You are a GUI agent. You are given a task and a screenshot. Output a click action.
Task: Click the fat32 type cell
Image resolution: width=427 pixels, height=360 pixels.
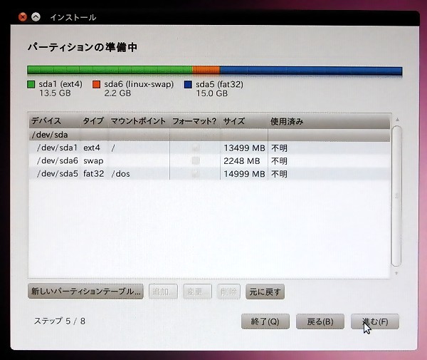[94, 174]
